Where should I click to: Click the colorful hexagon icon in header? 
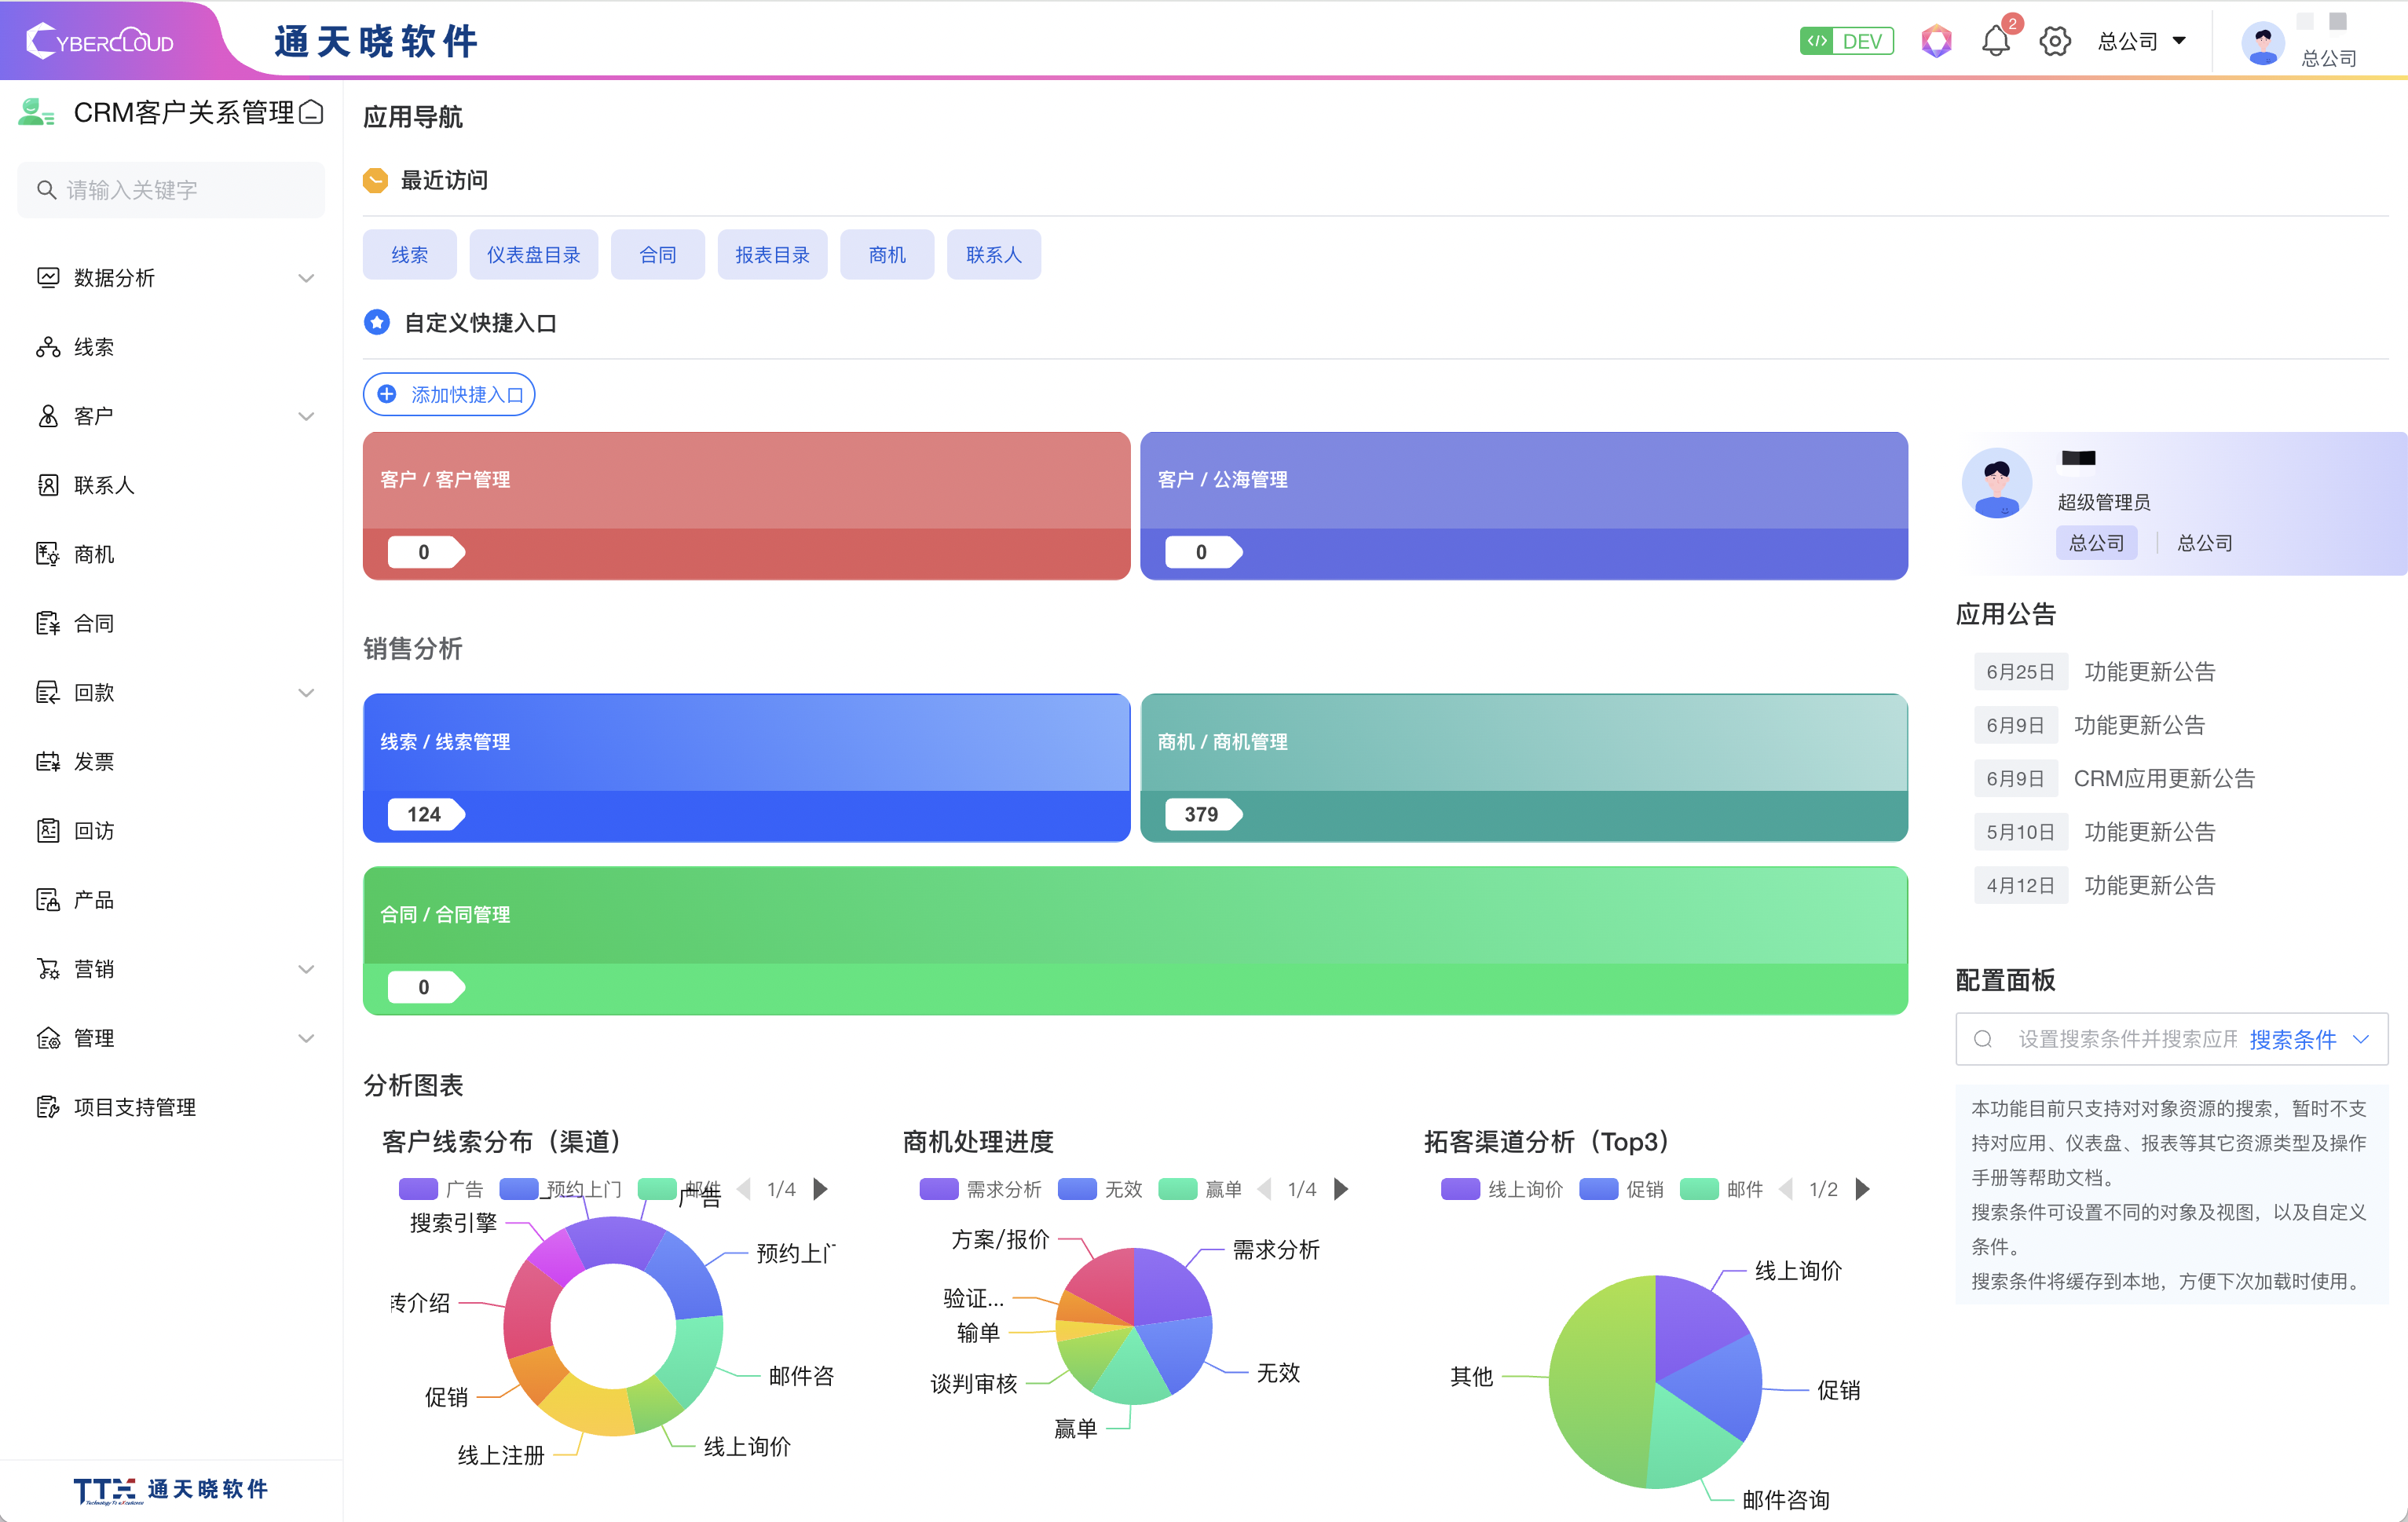(1936, 41)
